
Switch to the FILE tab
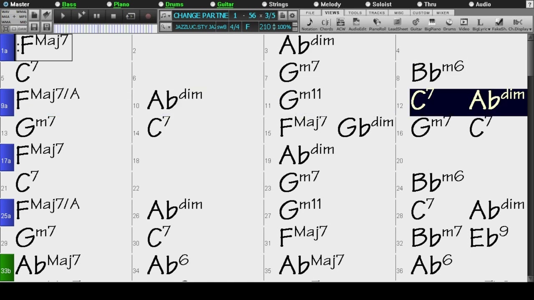(310, 13)
